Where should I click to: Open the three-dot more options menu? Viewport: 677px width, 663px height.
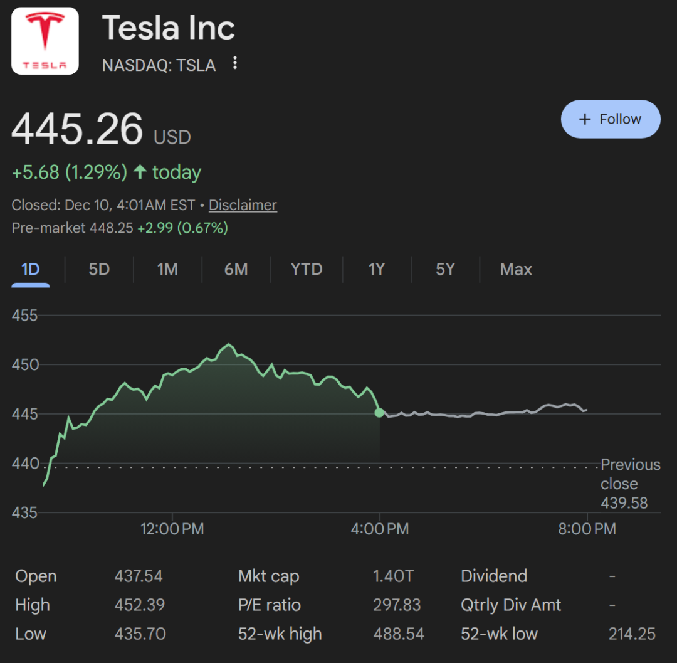pos(235,63)
